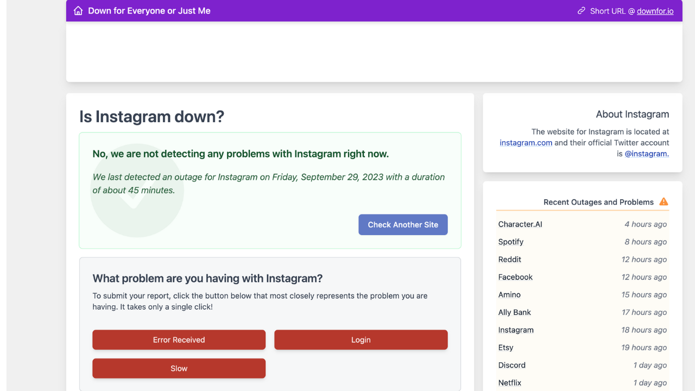Click the '17 hours ago' timestamp
The width and height of the screenshot is (695, 391).
point(644,312)
